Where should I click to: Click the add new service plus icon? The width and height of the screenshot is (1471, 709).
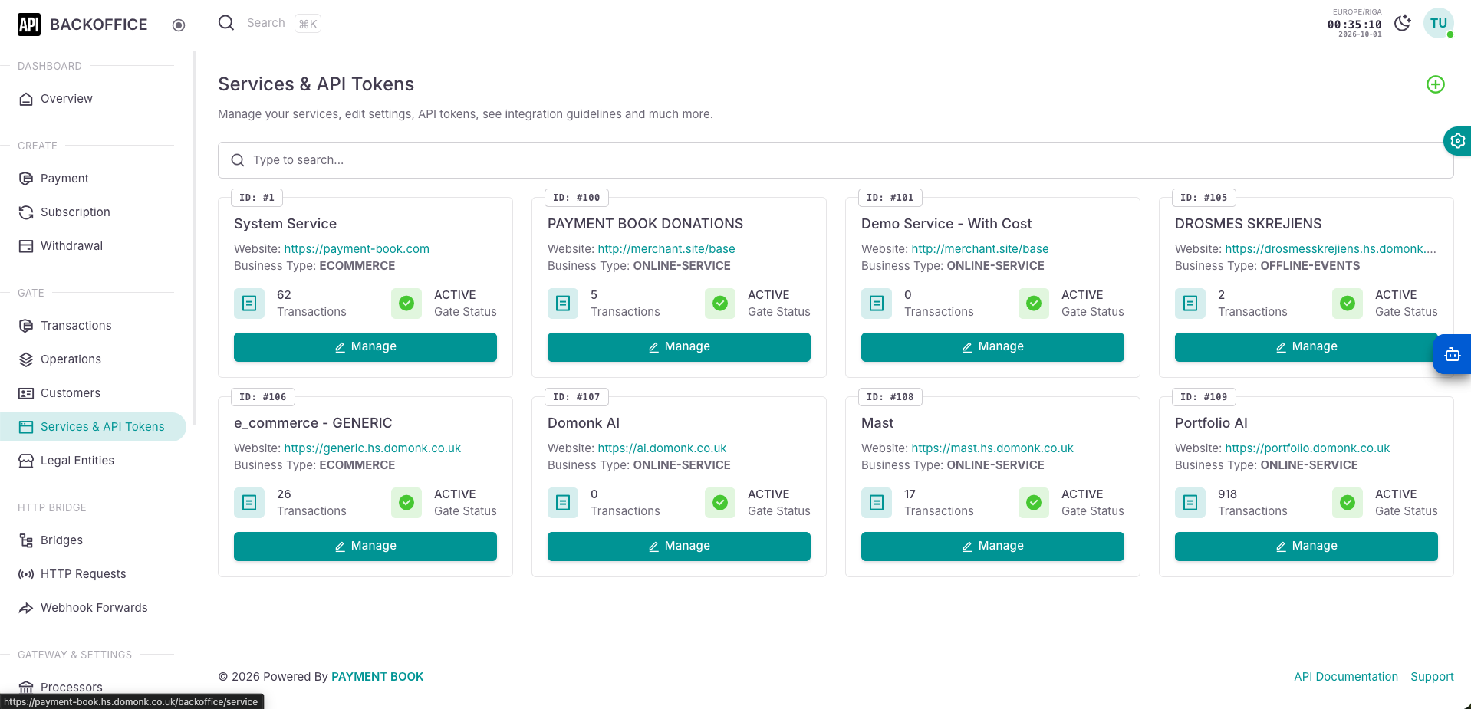click(1435, 84)
